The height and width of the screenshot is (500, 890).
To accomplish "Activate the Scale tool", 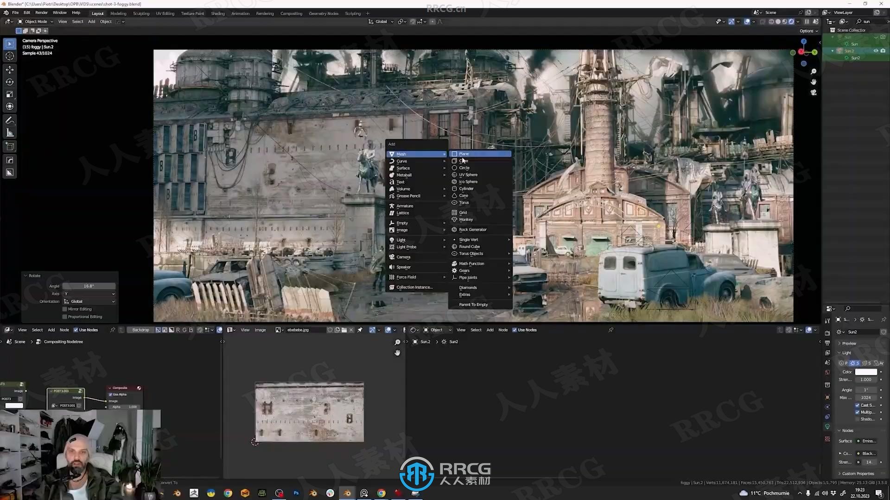I will (10, 94).
